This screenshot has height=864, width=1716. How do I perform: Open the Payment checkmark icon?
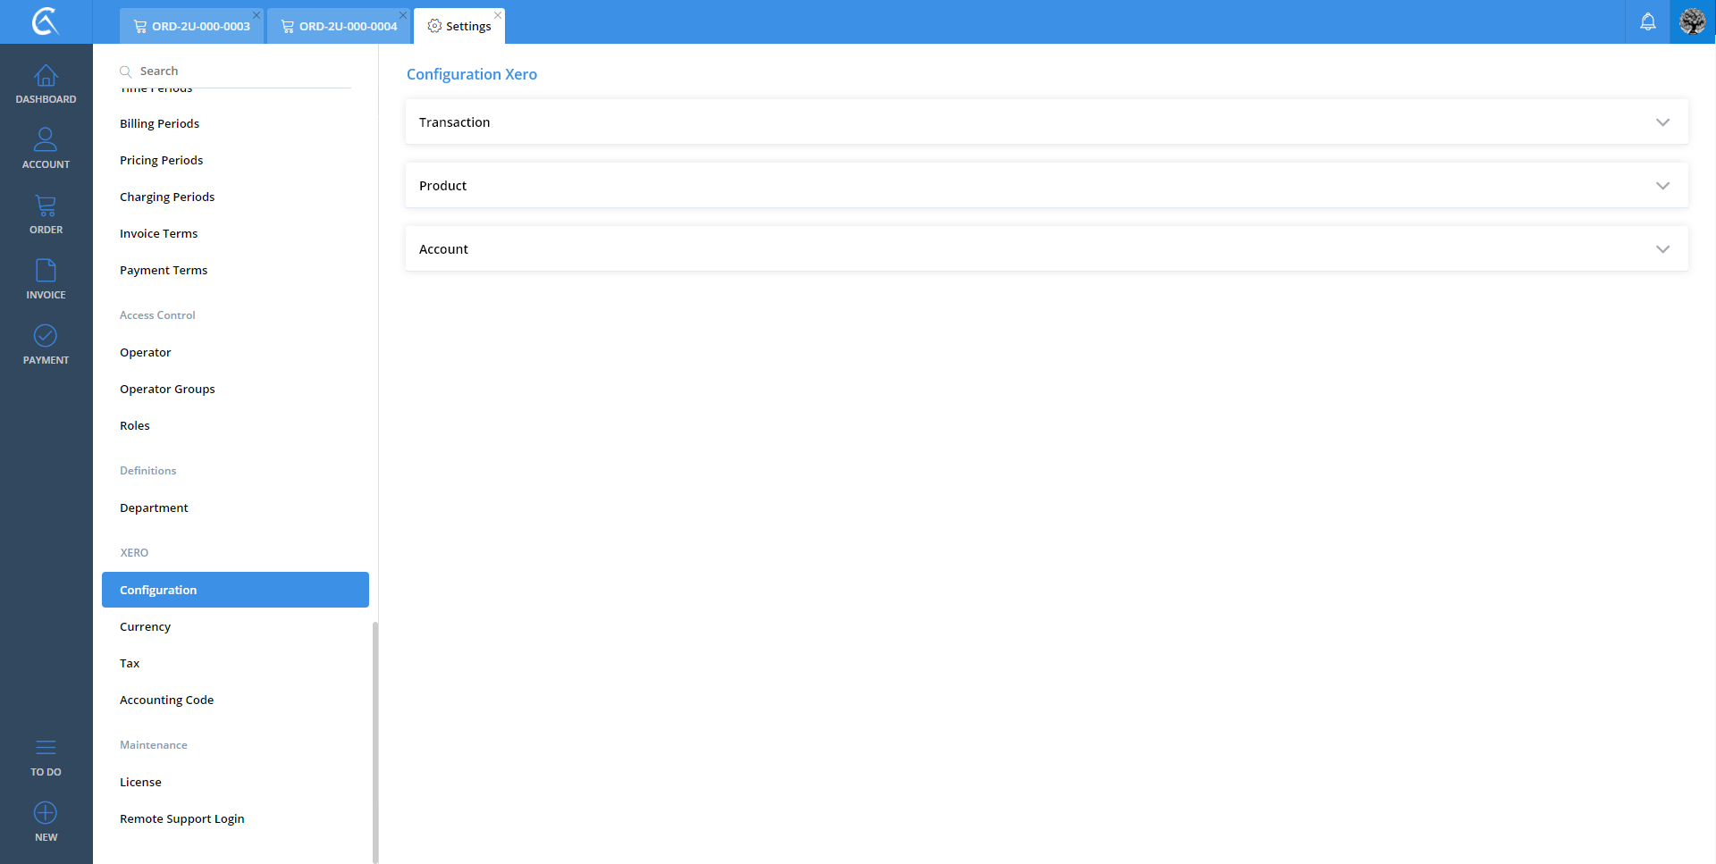[46, 336]
